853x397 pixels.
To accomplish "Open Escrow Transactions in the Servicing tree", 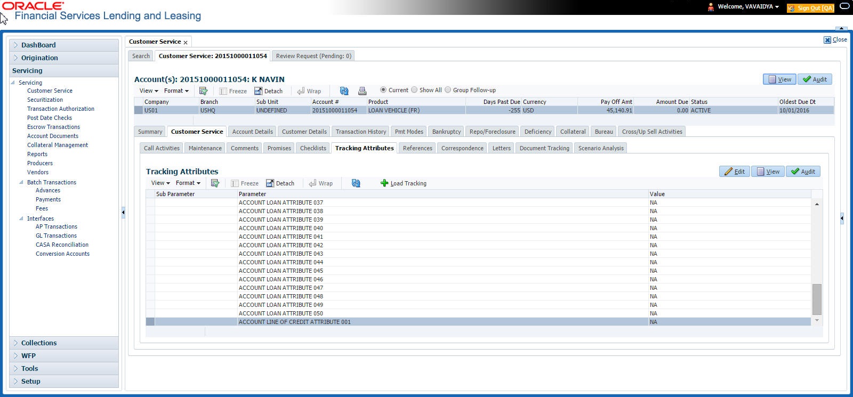I will click(53, 127).
